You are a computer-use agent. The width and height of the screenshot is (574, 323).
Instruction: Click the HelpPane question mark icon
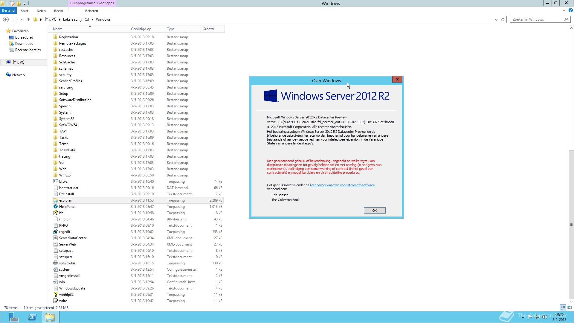[x=55, y=207]
